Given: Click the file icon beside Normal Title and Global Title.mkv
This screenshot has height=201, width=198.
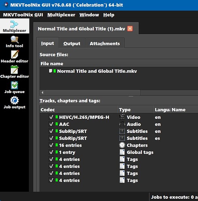Looking at the screenshot, I should pyautogui.click(x=50, y=71).
